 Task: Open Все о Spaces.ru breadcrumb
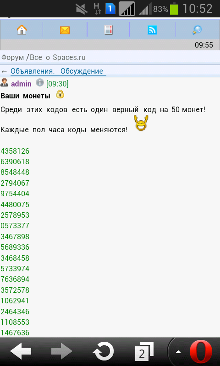58,58
